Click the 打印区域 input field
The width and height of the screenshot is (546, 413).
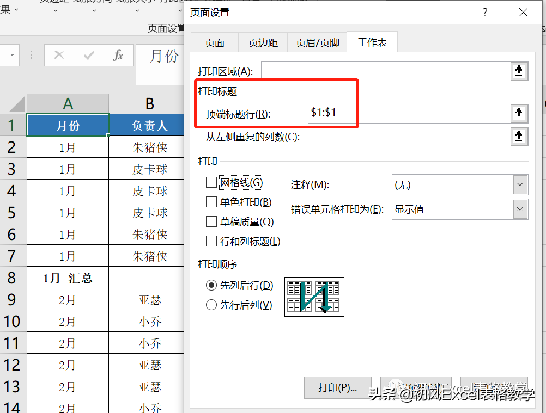click(x=386, y=71)
